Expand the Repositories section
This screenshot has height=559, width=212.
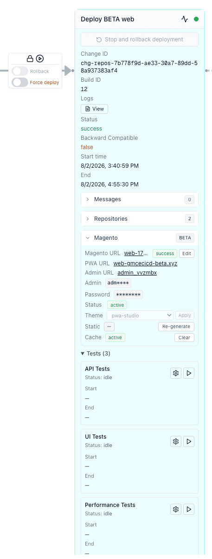point(140,219)
